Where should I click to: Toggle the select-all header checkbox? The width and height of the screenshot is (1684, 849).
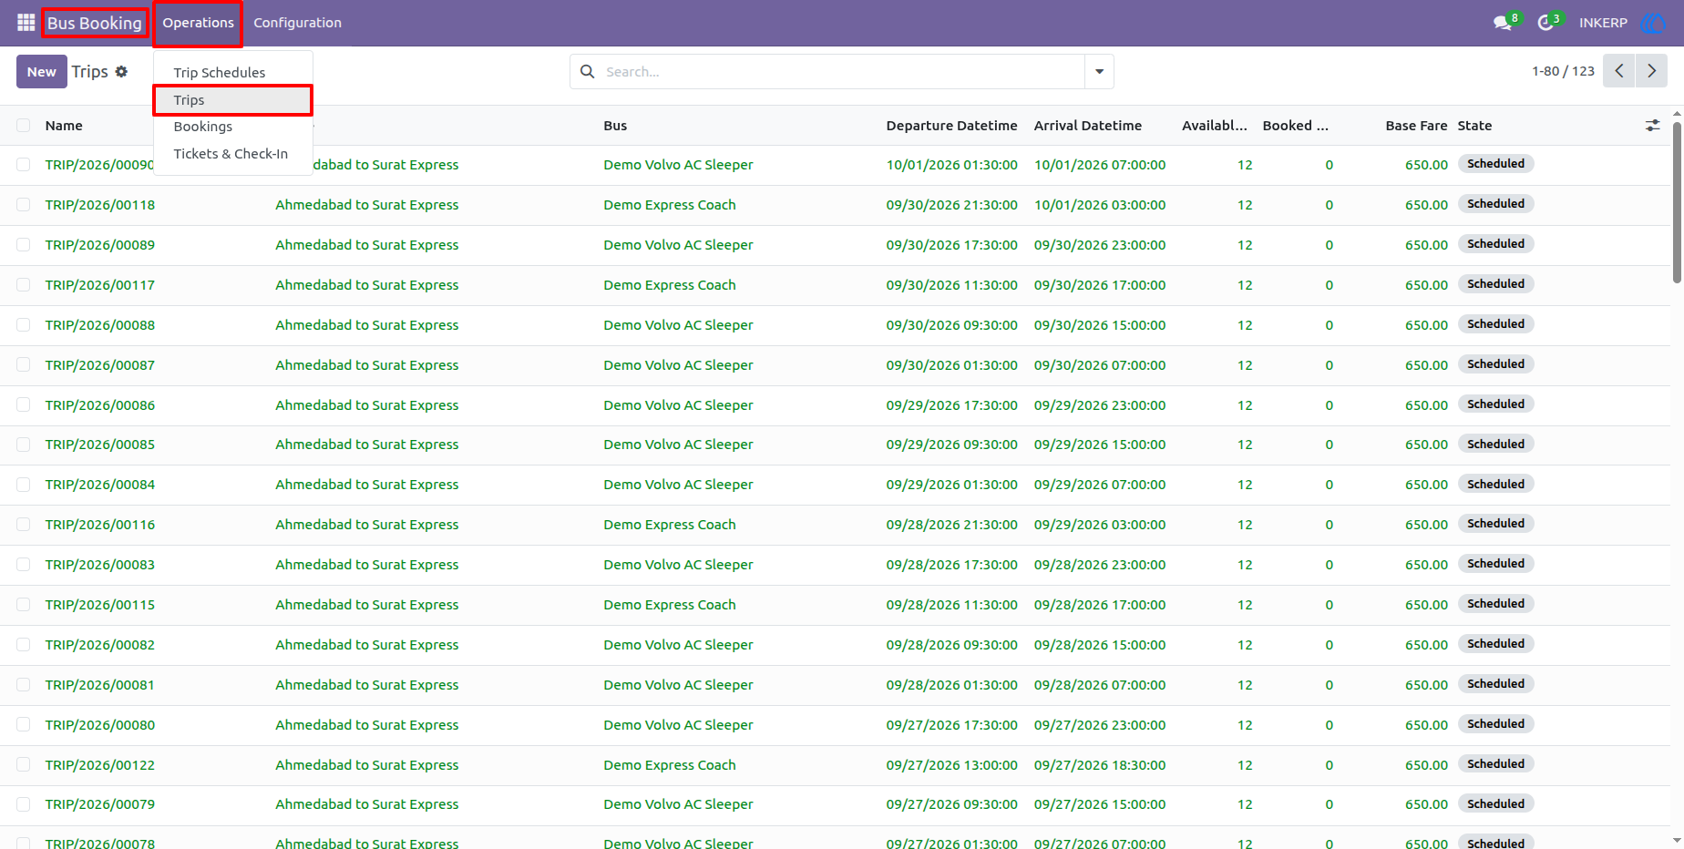pos(24,126)
